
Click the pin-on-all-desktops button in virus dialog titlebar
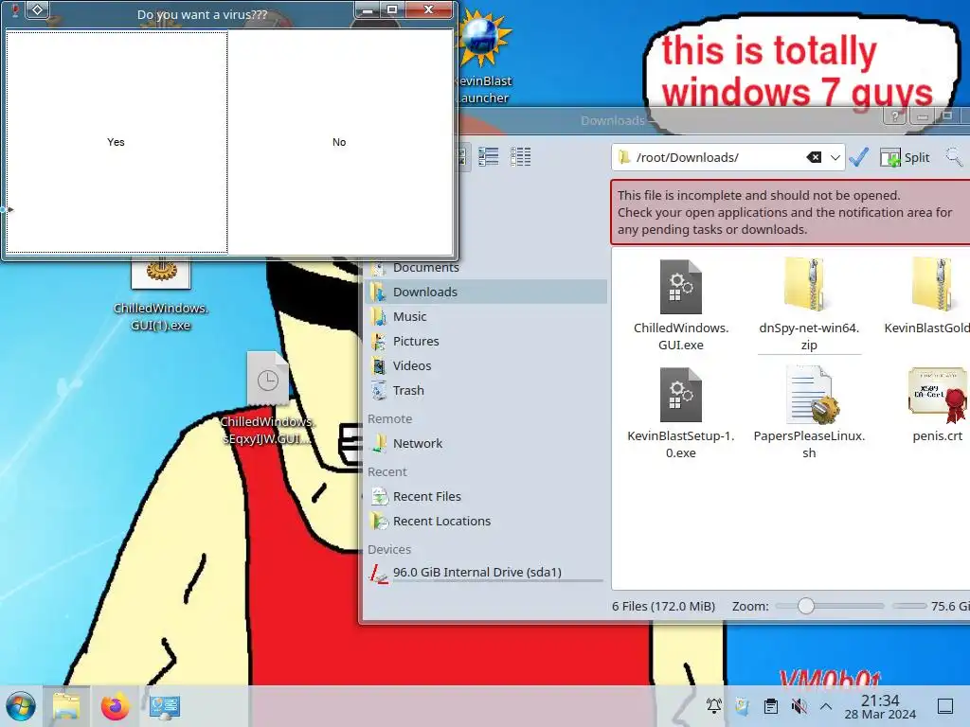point(37,9)
